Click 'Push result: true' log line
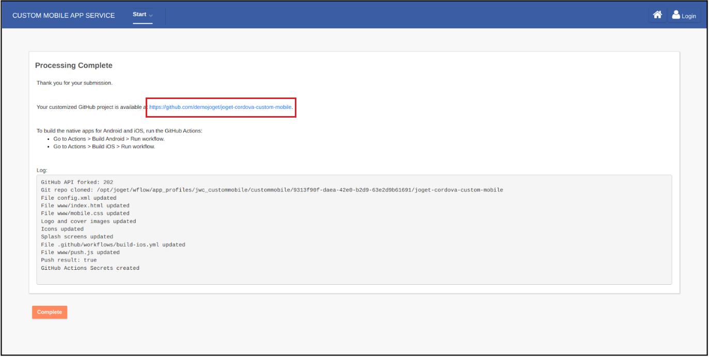This screenshot has height=357, width=709. point(69,260)
